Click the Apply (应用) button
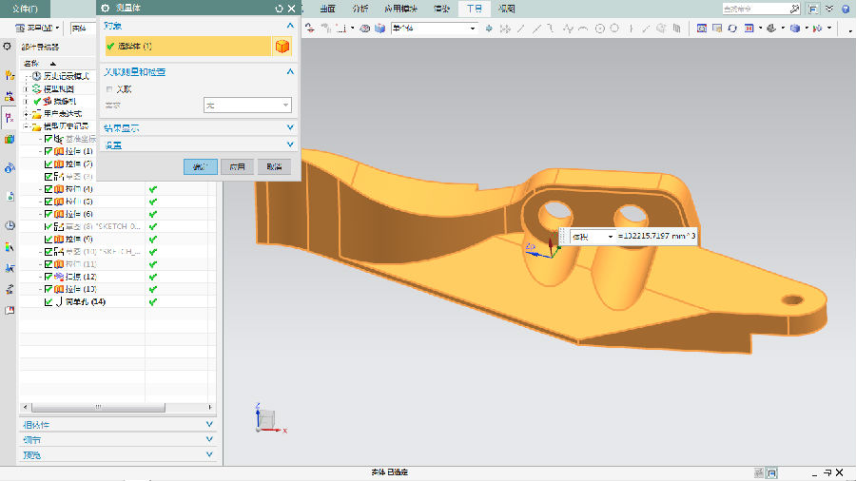The width and height of the screenshot is (856, 481). coord(237,166)
